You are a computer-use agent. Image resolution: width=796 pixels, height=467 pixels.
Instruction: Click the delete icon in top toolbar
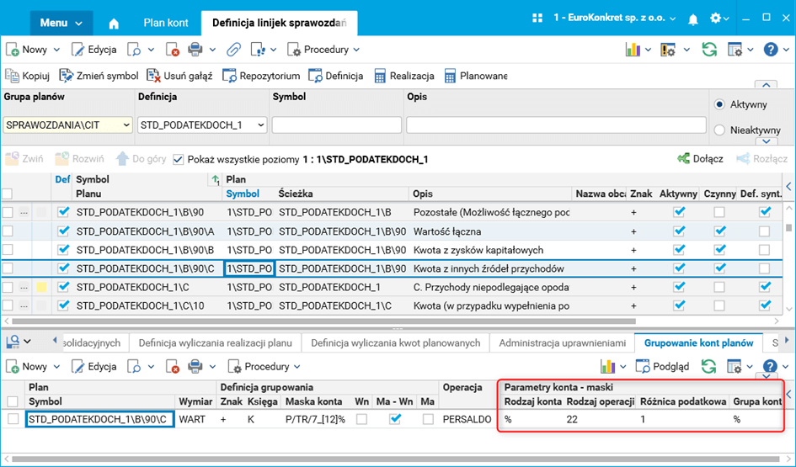click(173, 50)
